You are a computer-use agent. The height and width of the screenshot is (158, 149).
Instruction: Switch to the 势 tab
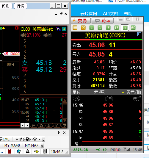[x=41, y=126]
